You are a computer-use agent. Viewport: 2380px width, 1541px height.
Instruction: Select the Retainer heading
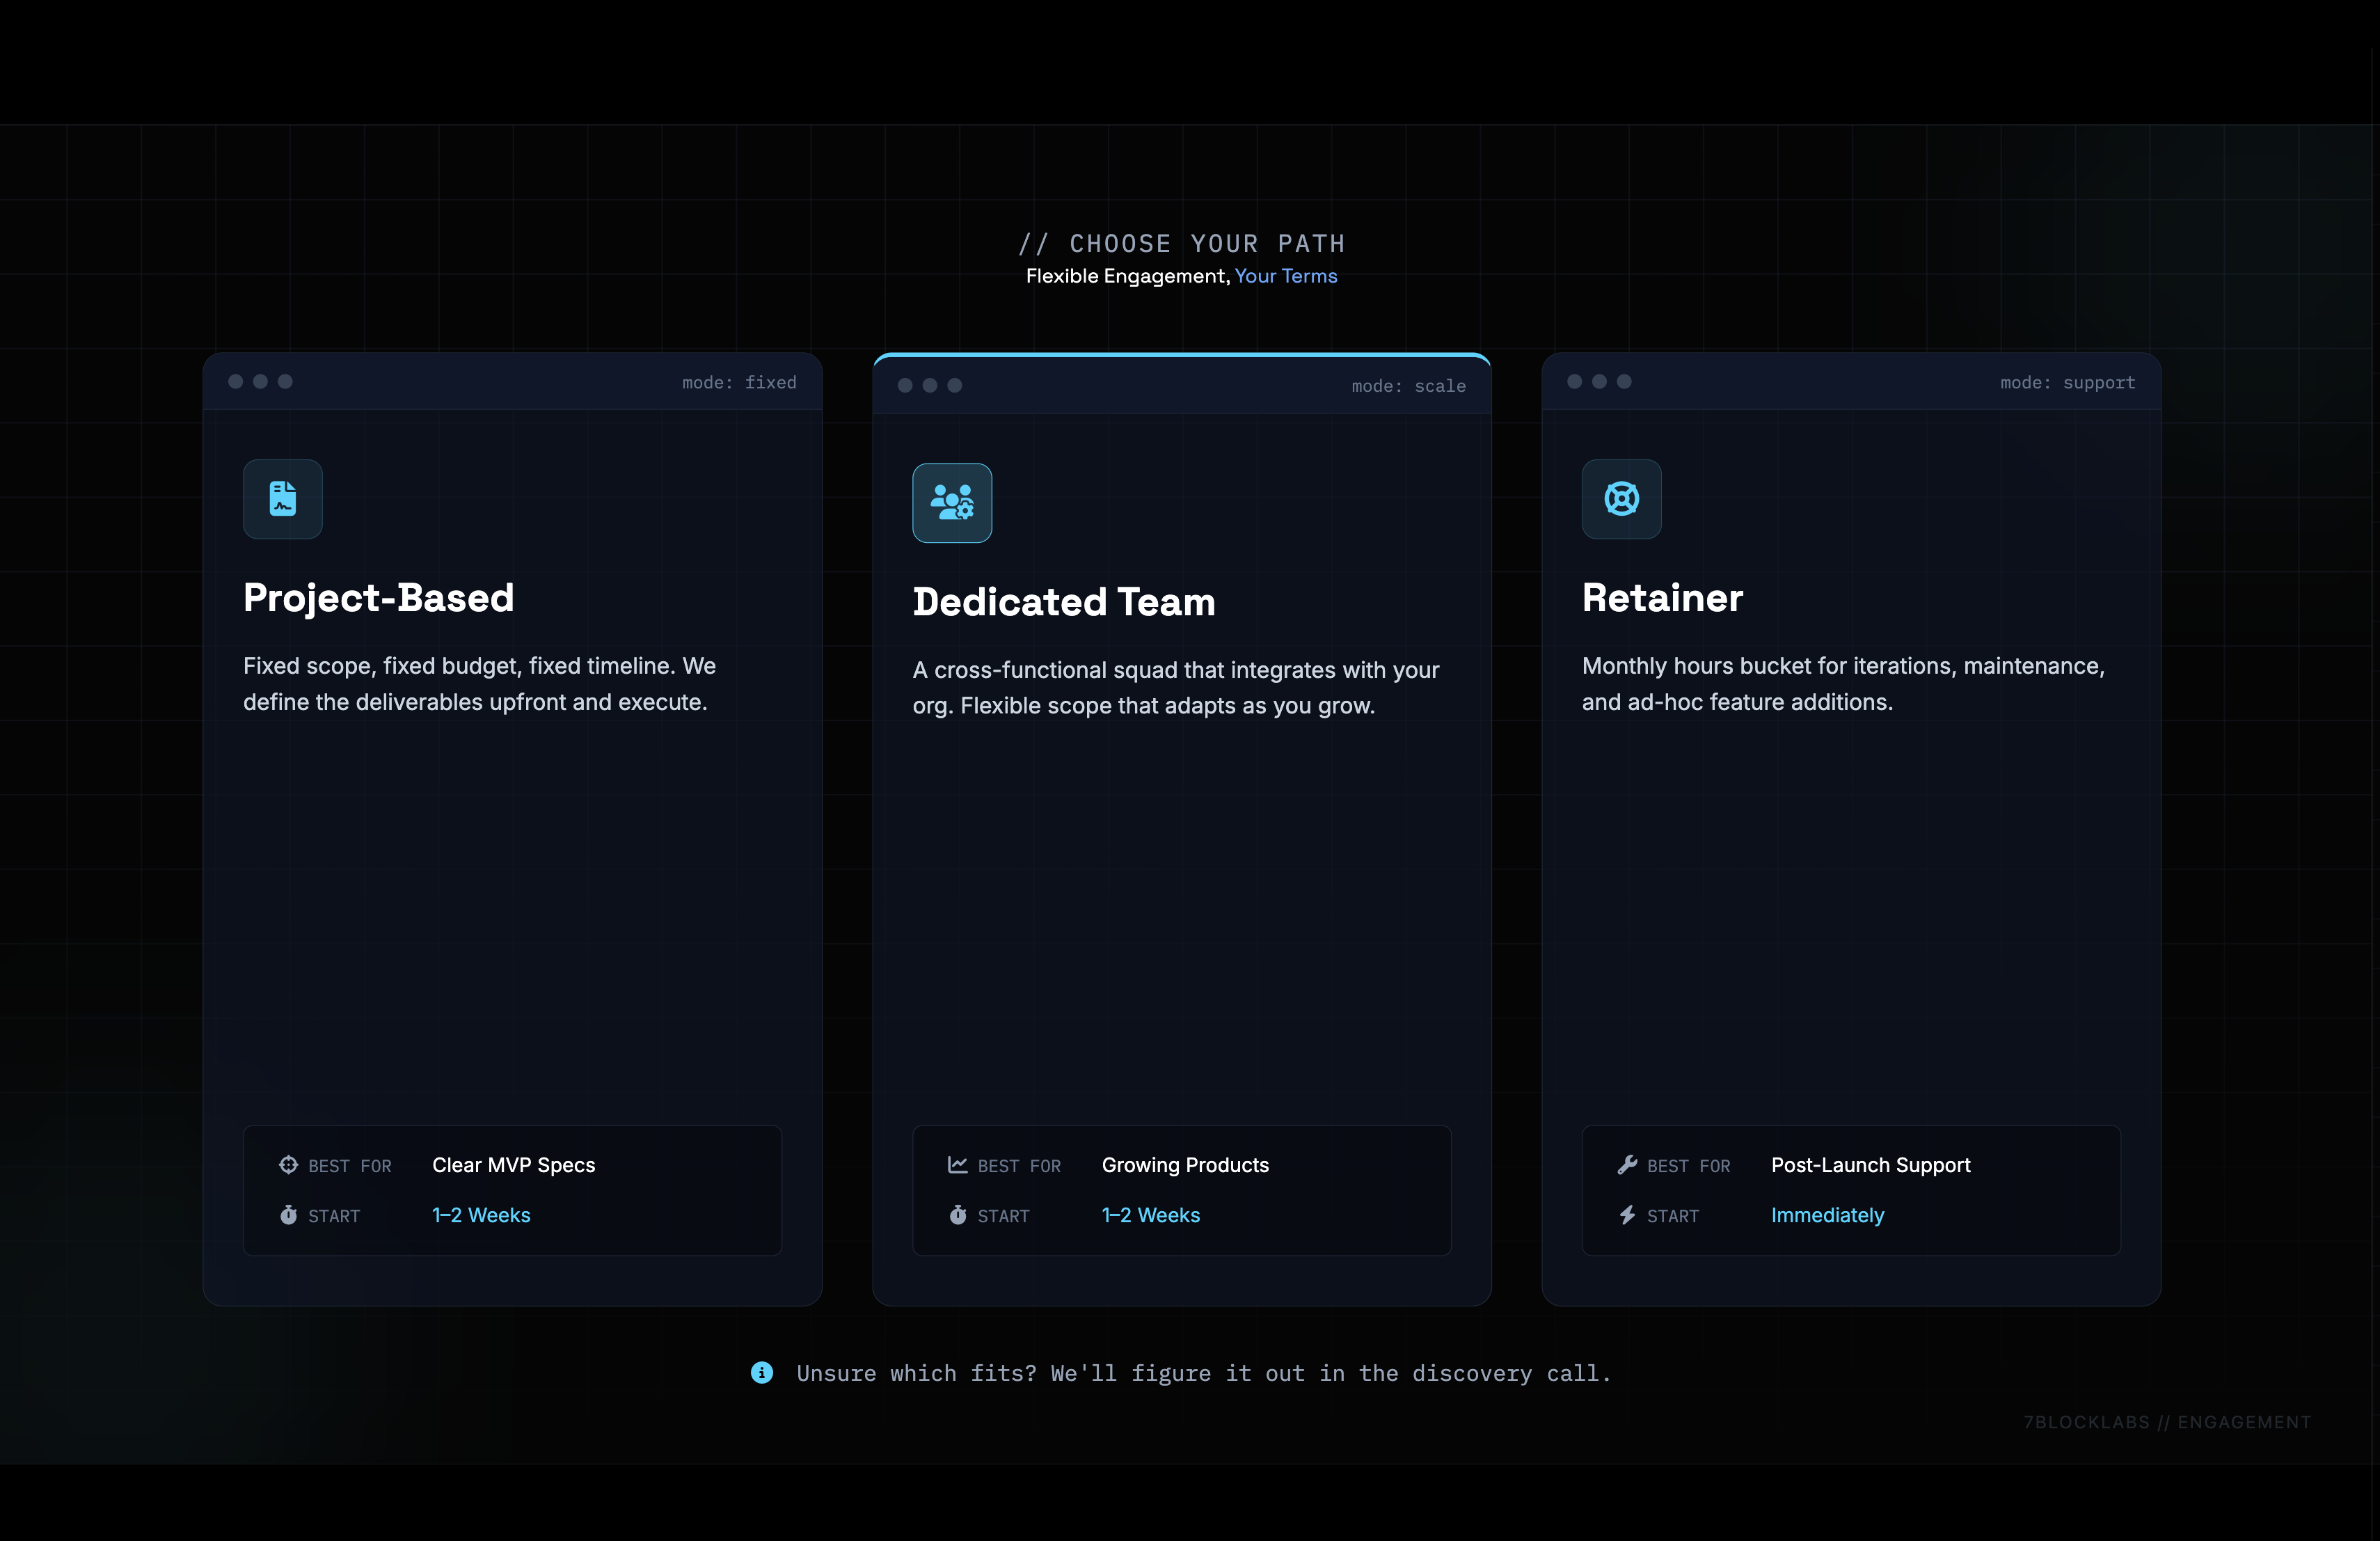pos(1662,598)
